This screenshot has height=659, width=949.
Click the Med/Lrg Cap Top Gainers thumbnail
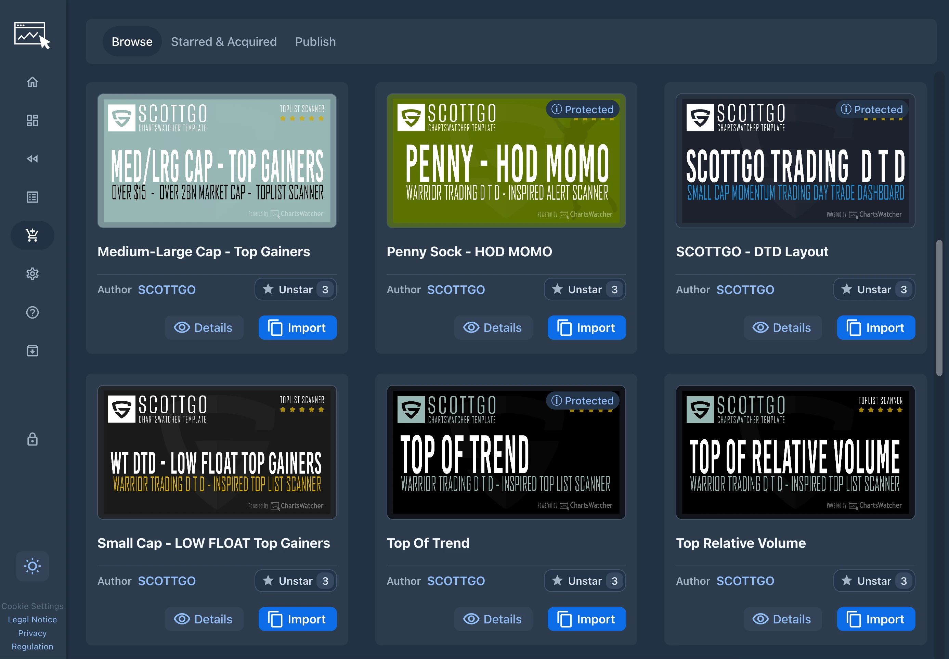coord(217,161)
